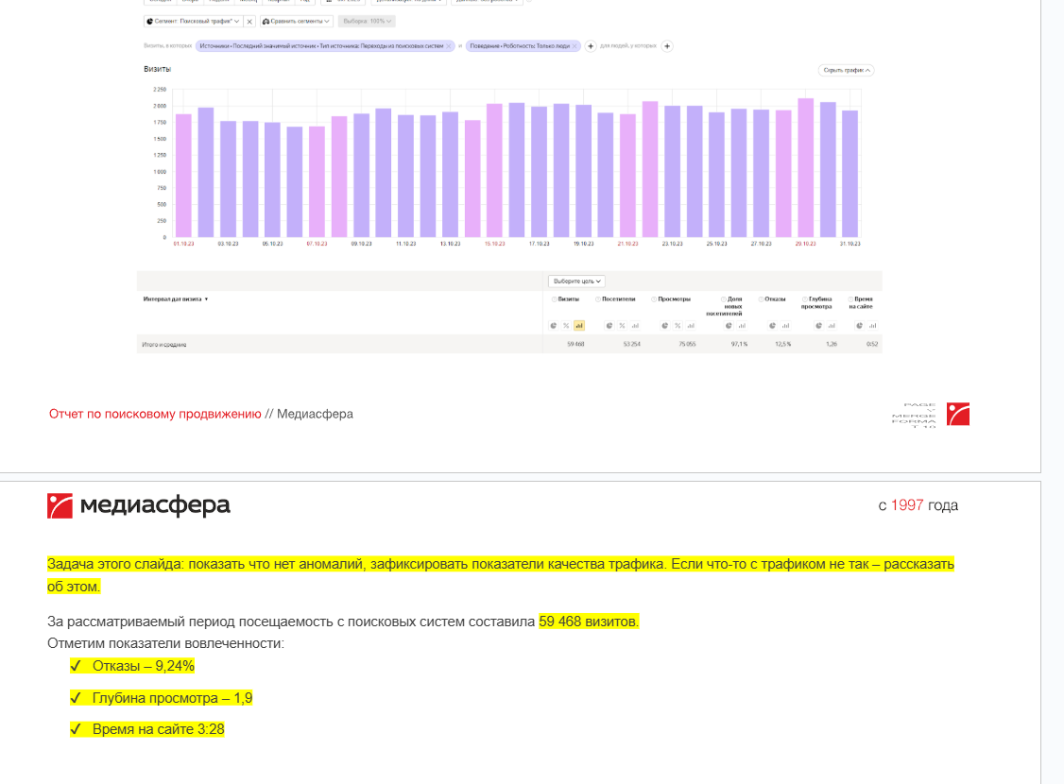
Task: Click the Просмотры column header text
Action: tap(675, 299)
